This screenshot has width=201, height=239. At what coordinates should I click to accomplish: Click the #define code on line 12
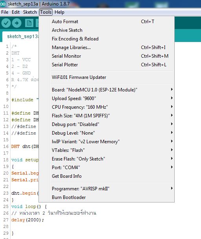[x=25, y=120]
